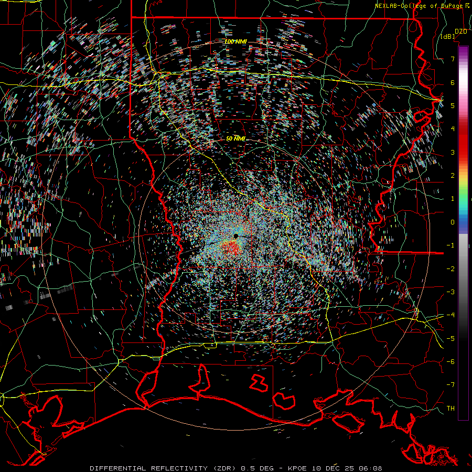Click the "TH" threshold label on color bar
Viewport: 472px width, 472px height.
point(450,408)
